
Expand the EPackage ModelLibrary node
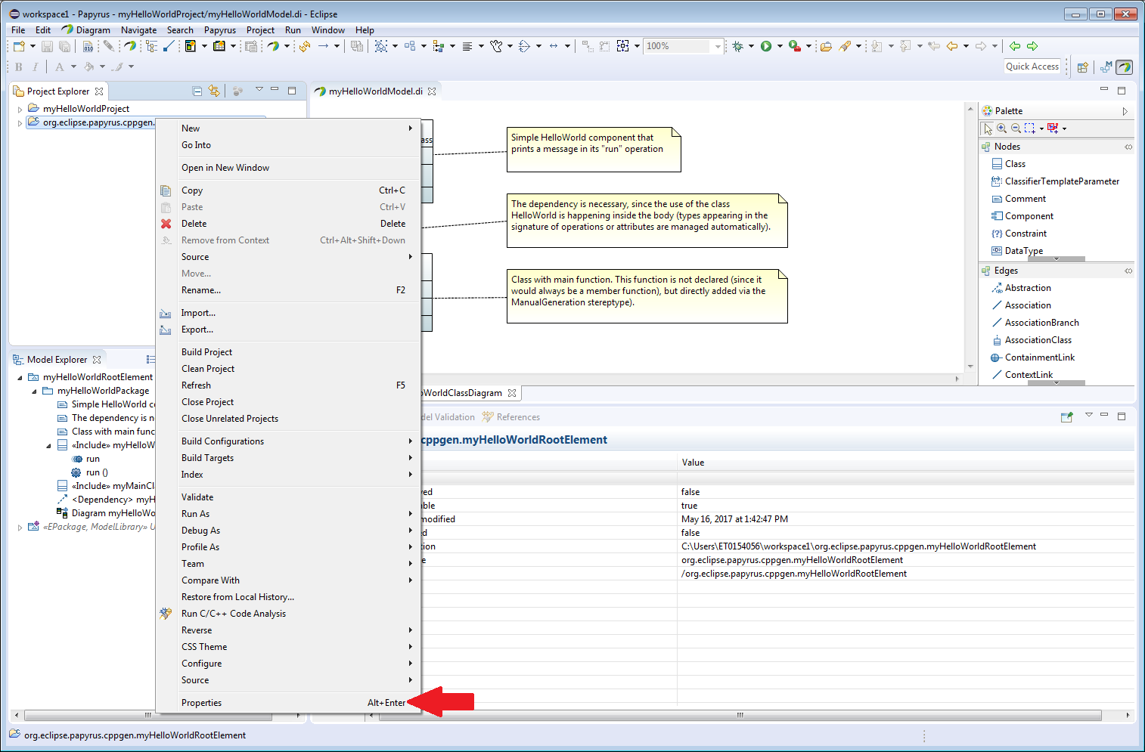click(20, 528)
